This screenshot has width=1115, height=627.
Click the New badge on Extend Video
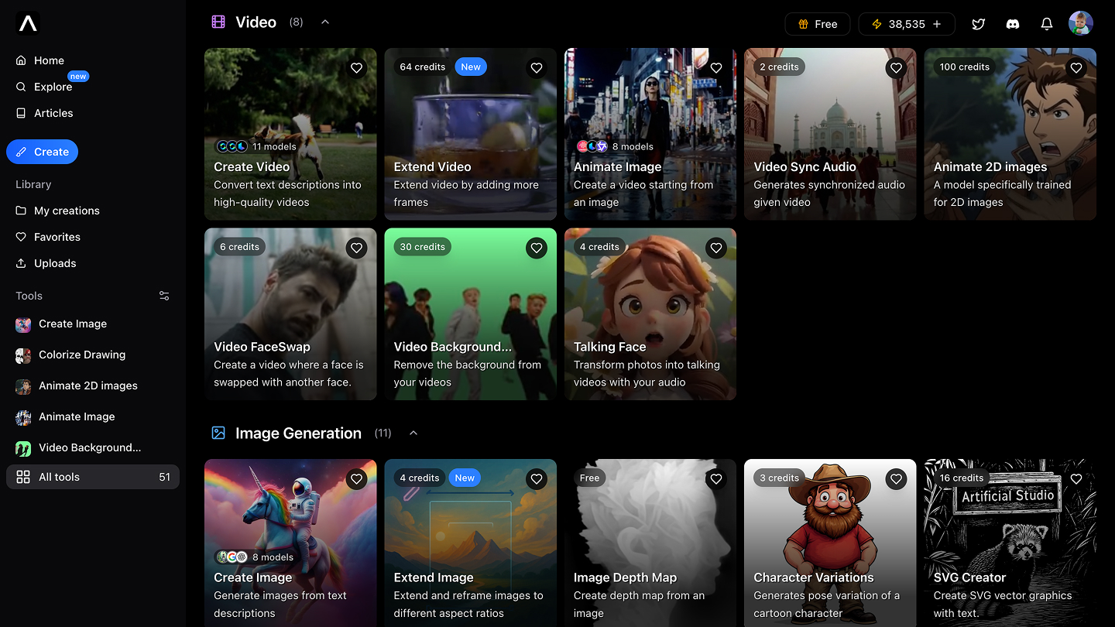point(471,67)
